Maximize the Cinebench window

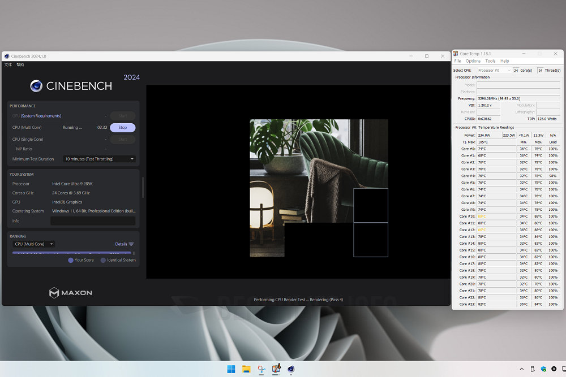(x=427, y=56)
